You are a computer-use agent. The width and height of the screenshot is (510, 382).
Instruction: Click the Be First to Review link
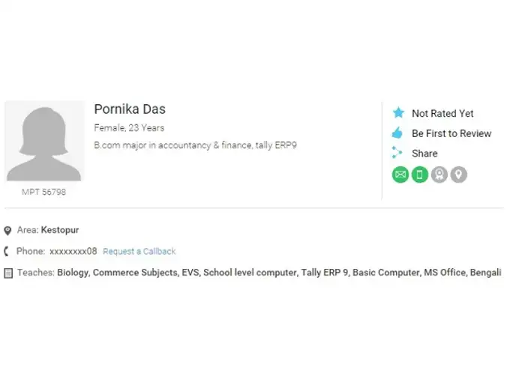coord(451,133)
